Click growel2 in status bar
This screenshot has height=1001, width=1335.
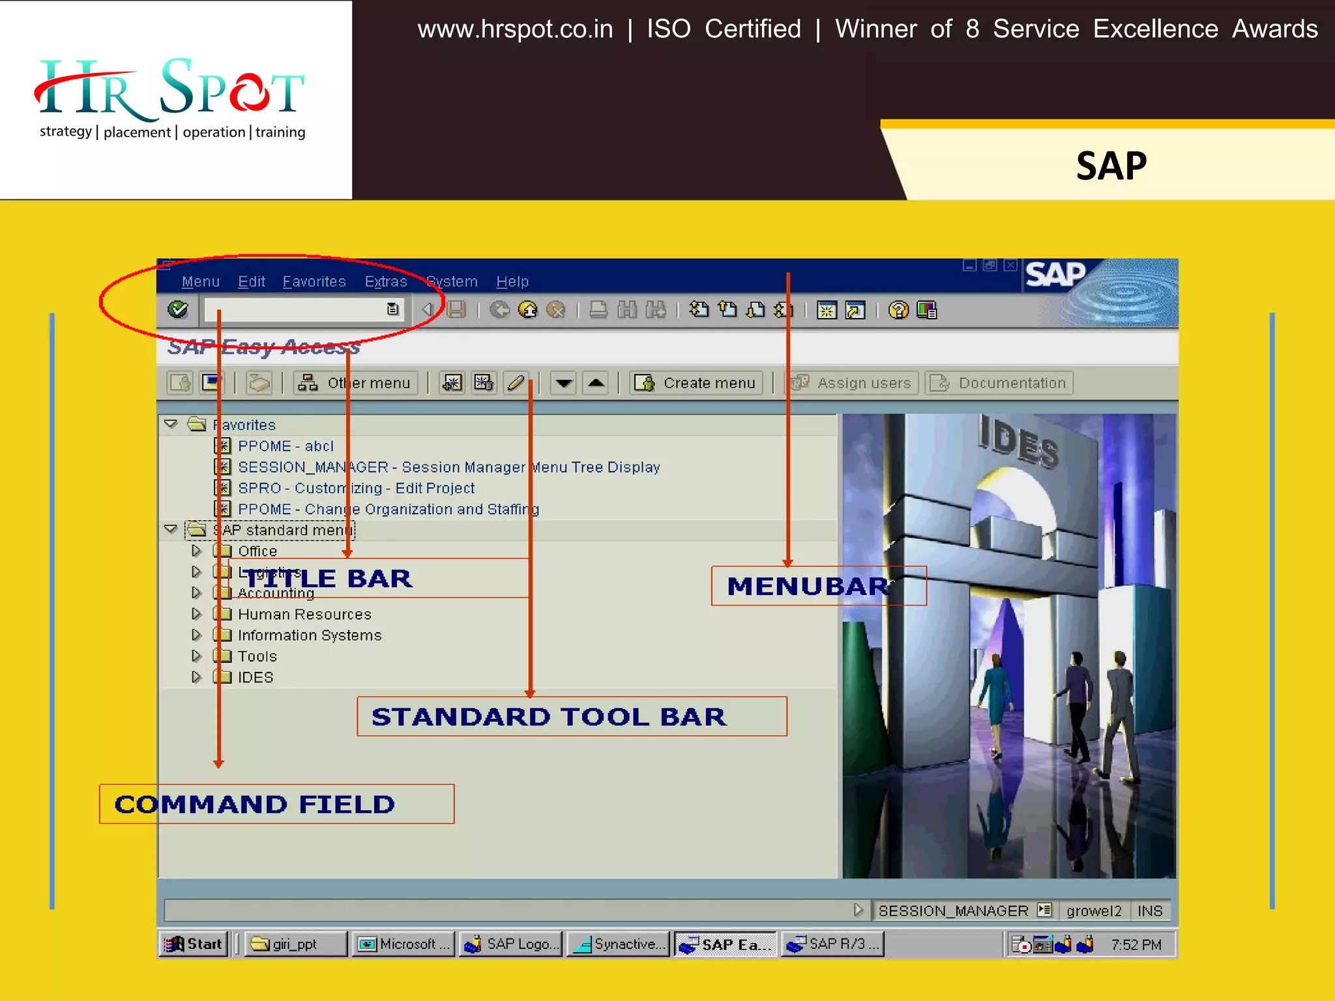tap(1094, 910)
